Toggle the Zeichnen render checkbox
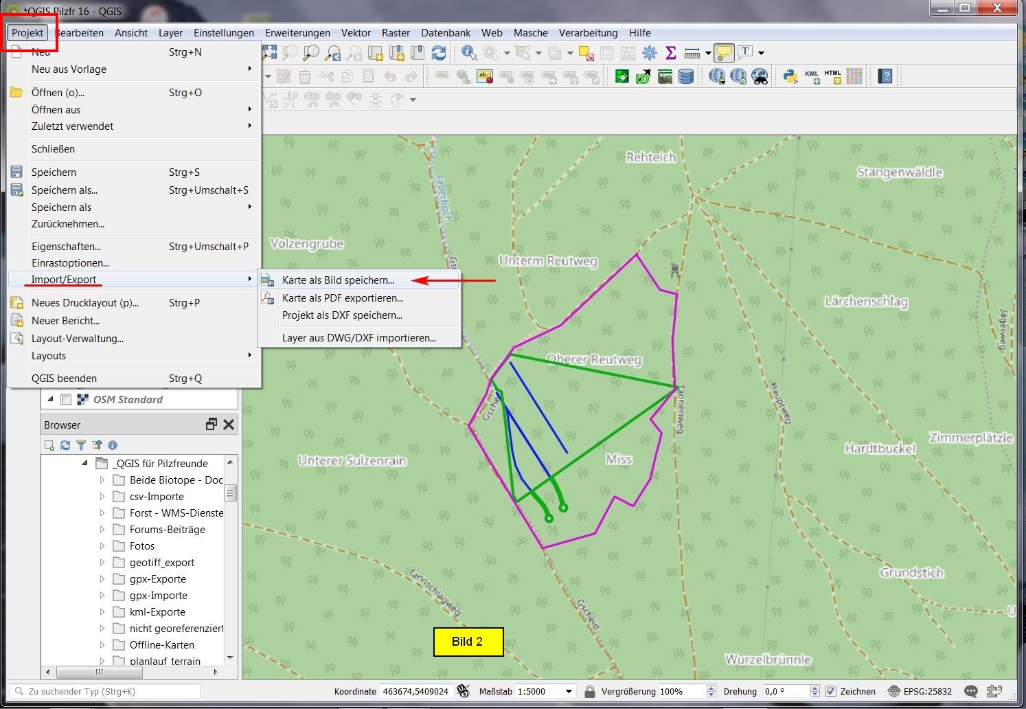This screenshot has width=1026, height=709. pyautogui.click(x=831, y=691)
